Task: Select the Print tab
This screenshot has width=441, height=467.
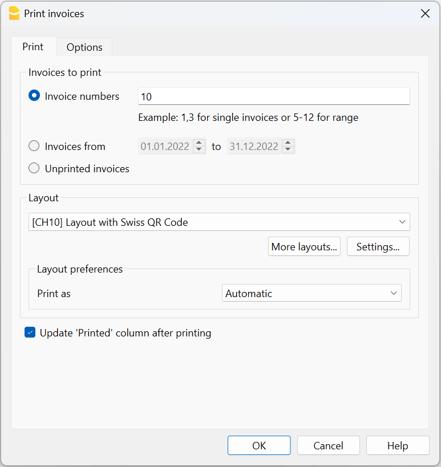Action: pyautogui.click(x=33, y=47)
